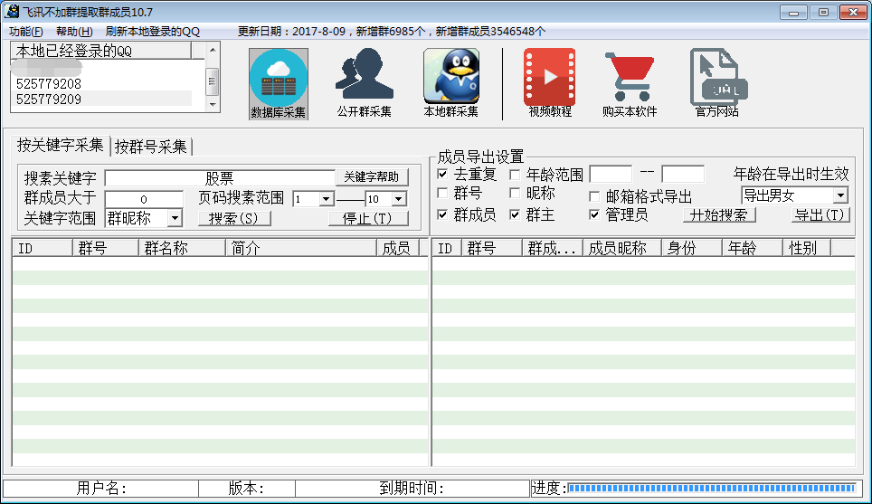
Task: Sort group list by 群号 column
Action: pos(105,248)
